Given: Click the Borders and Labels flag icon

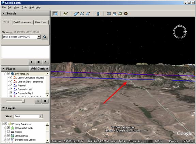Looking at the screenshot, I should [x=13, y=140].
